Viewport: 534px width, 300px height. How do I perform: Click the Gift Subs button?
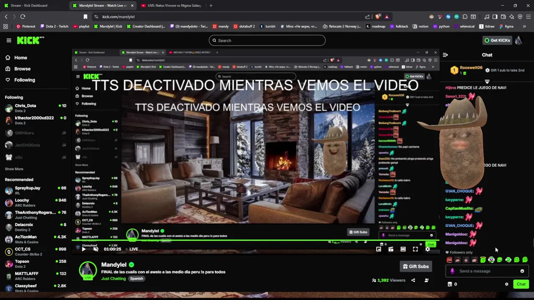click(x=416, y=267)
